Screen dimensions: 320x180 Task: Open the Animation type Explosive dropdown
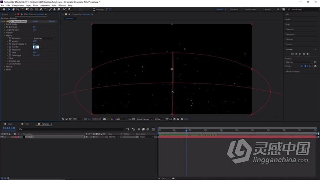(x=45, y=38)
